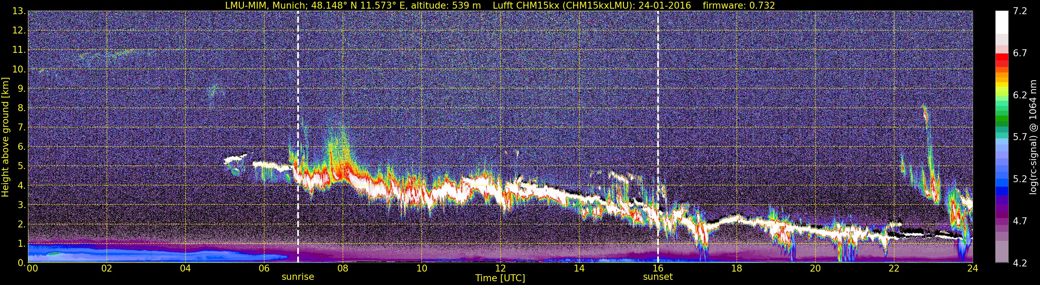Click the sunrise dashed white marker line

tap(298, 137)
